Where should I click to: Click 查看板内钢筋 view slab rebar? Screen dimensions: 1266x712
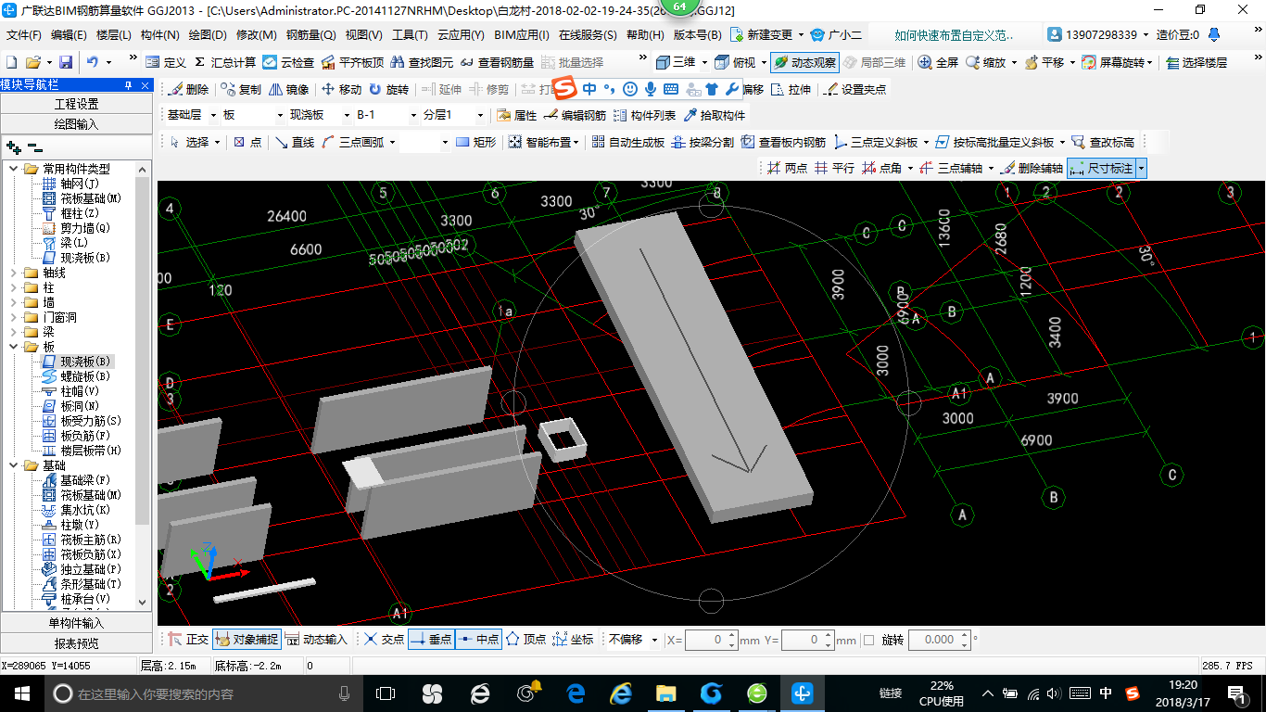tap(783, 142)
